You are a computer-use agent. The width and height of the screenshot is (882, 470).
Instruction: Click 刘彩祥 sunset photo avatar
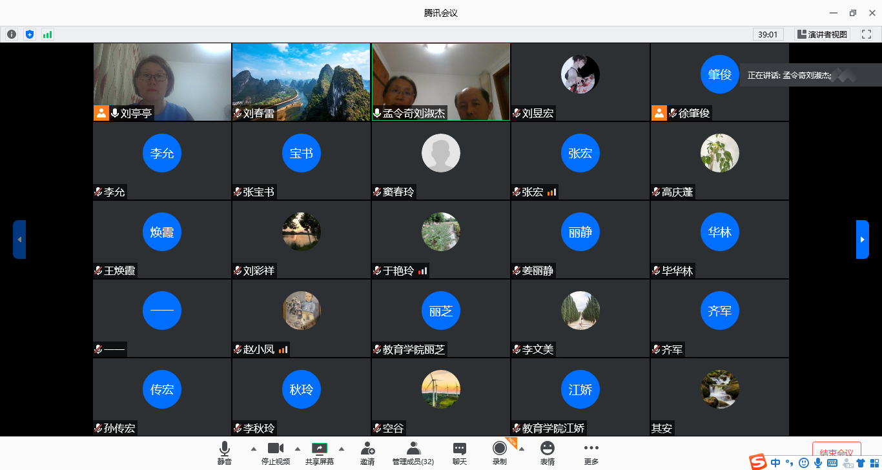click(302, 232)
